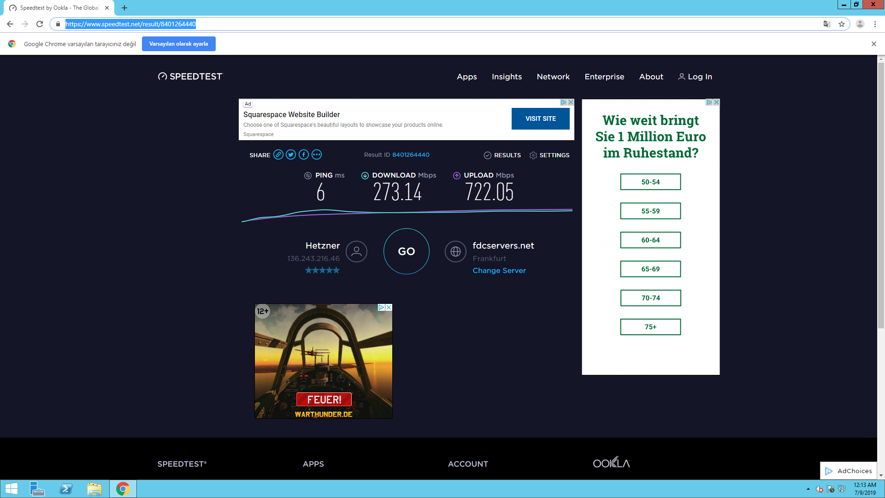
Task: Open Server Manager from the taskbar
Action: click(37, 489)
